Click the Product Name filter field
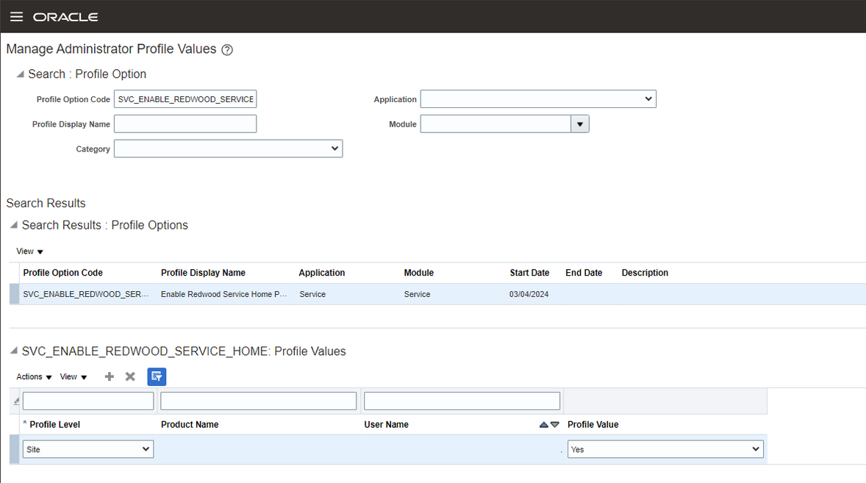866x483 pixels. (x=259, y=401)
